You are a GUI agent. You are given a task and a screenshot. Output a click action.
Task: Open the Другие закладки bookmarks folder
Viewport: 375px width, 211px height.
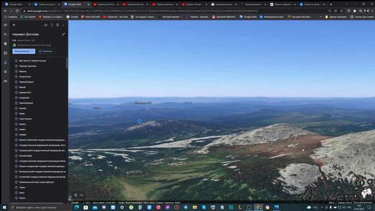tap(336, 17)
